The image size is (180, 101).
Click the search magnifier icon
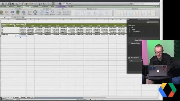tap(131, 4)
